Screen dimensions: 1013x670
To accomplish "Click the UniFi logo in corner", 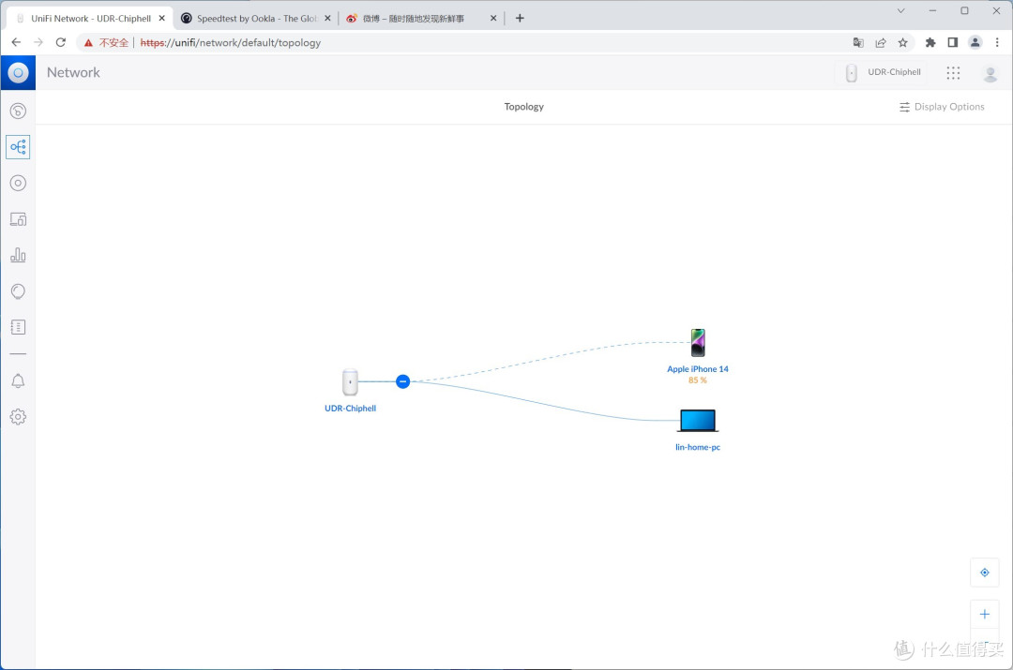I will [x=18, y=72].
